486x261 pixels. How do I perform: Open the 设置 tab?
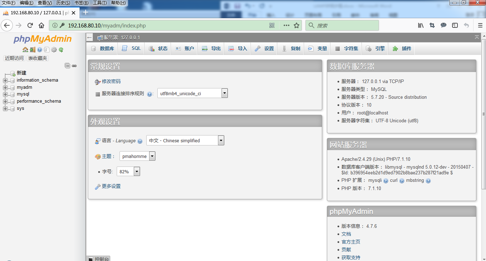264,48
